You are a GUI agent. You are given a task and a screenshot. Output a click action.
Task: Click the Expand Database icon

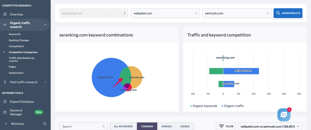(5, 102)
